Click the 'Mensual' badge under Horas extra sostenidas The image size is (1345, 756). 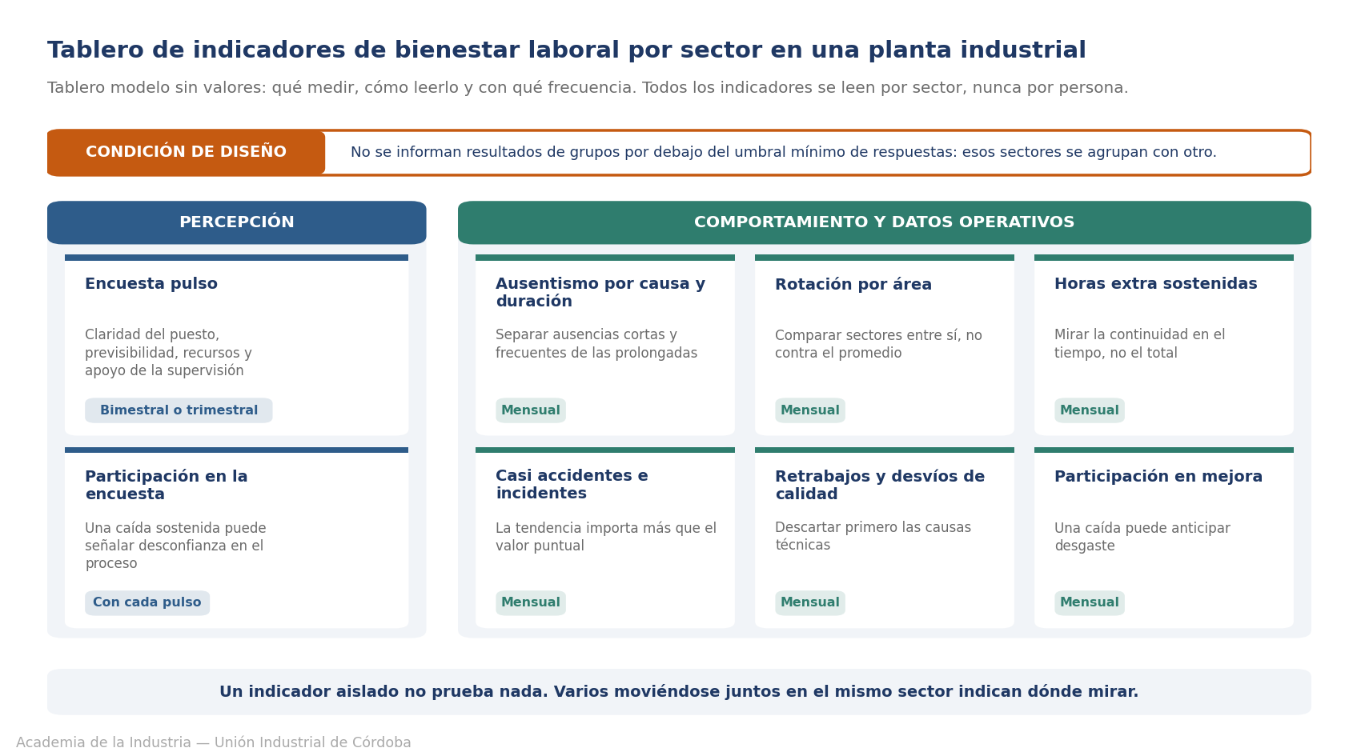coord(1090,410)
